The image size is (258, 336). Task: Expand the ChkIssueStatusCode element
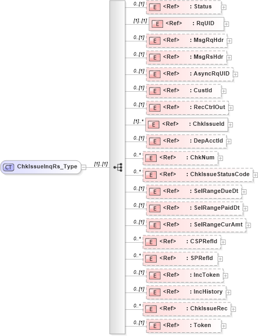pyautogui.click(x=255, y=175)
